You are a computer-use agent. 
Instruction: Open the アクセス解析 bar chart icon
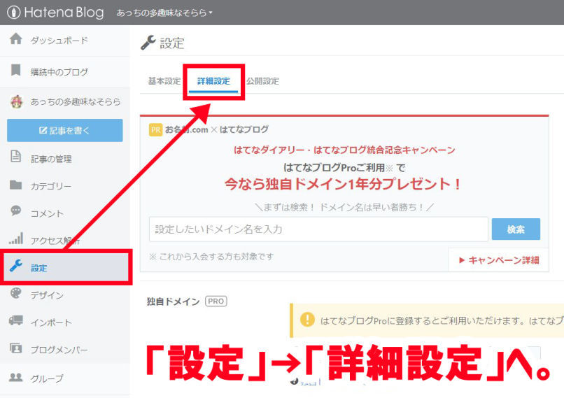pyautogui.click(x=16, y=239)
